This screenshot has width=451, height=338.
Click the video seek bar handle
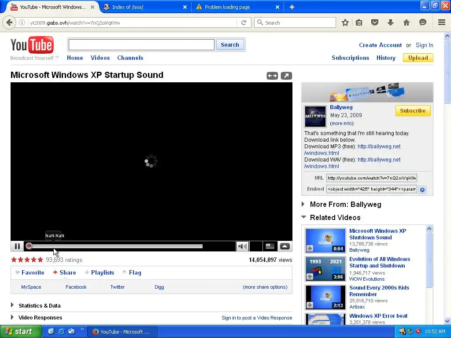click(x=29, y=246)
